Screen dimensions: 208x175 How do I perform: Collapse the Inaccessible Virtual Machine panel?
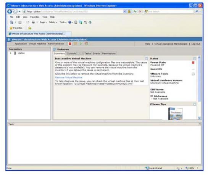point(146,59)
